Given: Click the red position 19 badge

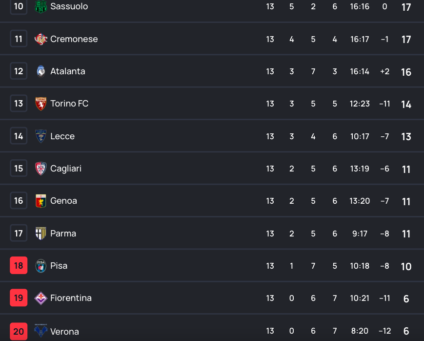Looking at the screenshot, I should tap(19, 298).
